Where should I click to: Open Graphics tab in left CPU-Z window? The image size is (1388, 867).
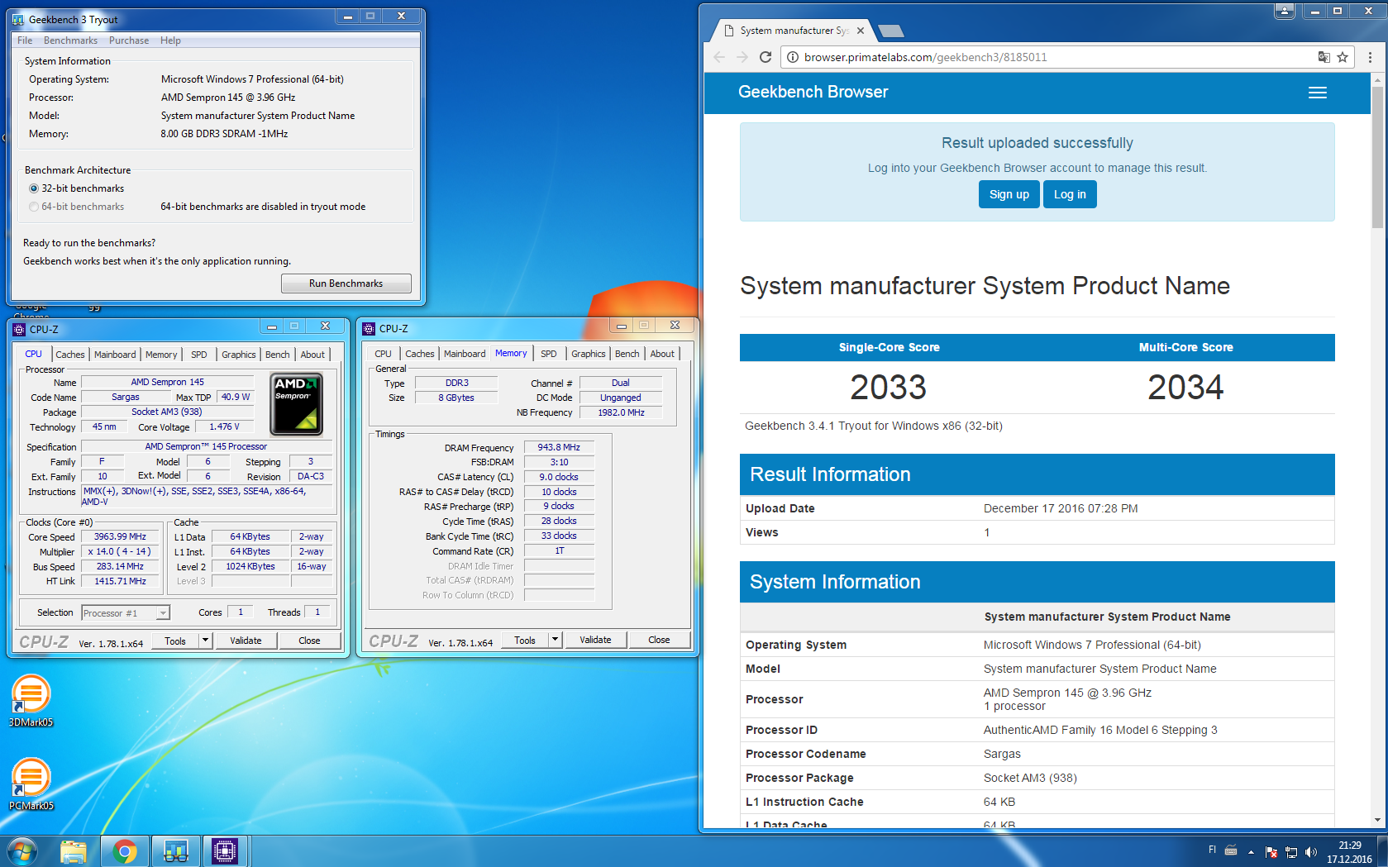239,355
